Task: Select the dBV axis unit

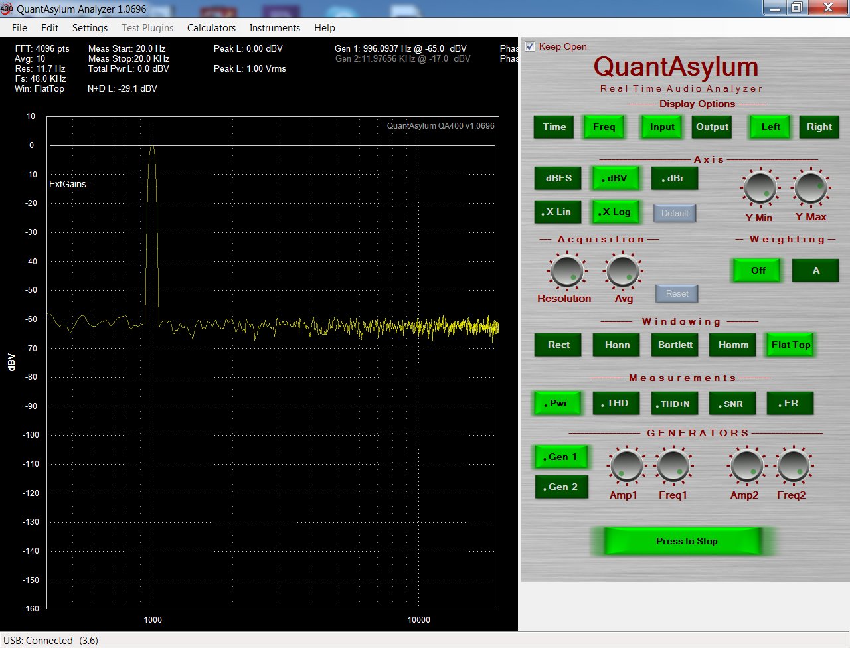Action: (x=616, y=179)
